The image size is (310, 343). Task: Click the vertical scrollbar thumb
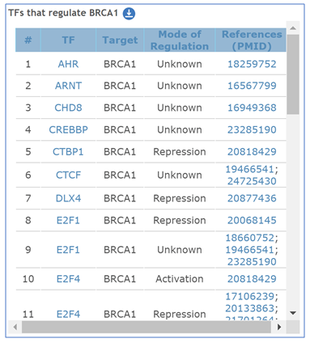point(293,74)
